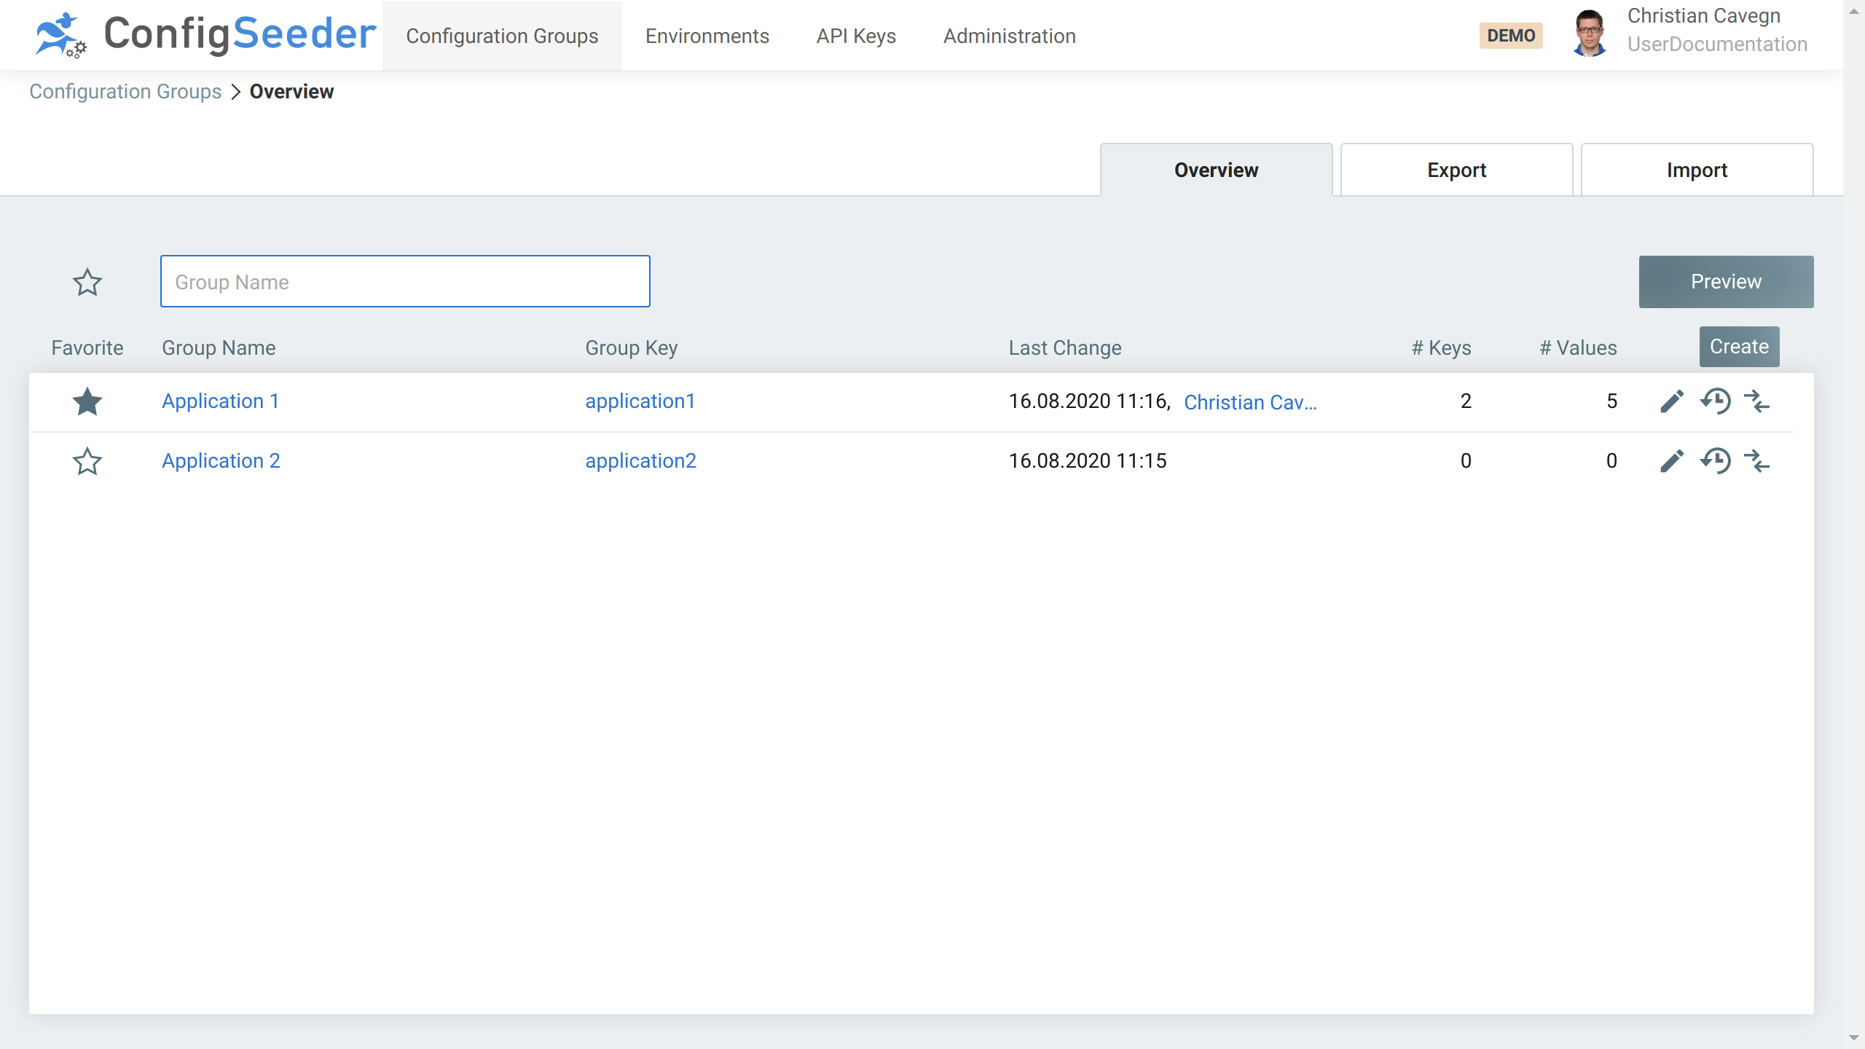Open the Administration section
Screen dimensions: 1865x1049
[1008, 35]
